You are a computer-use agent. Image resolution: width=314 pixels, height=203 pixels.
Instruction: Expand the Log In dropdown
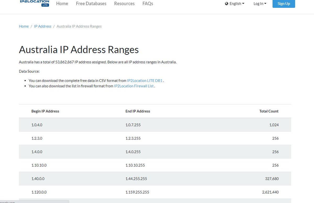260,4
